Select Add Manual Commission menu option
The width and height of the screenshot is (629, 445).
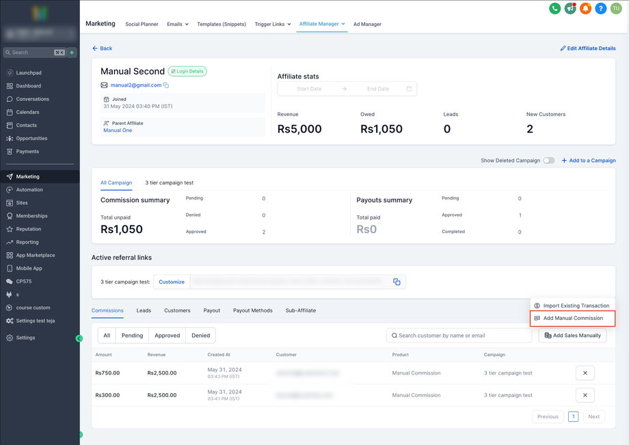click(x=572, y=319)
